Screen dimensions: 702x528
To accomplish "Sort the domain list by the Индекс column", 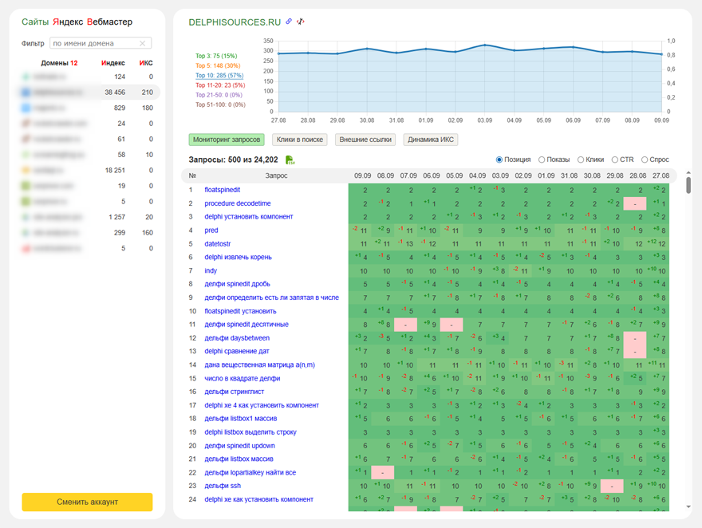I will pos(113,63).
